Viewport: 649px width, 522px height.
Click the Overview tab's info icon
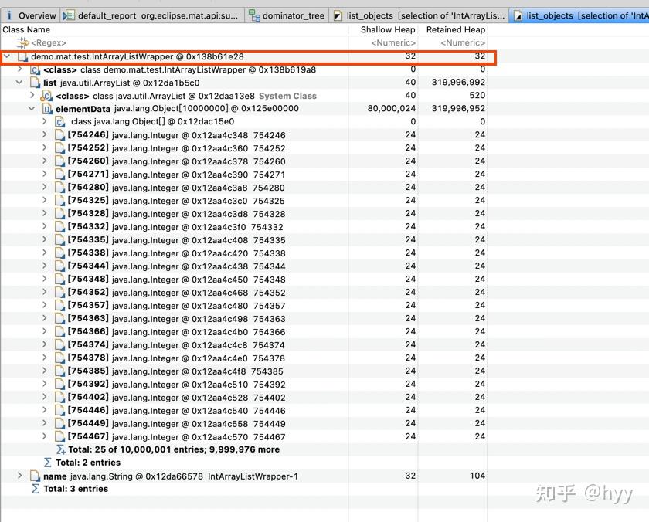click(8, 15)
